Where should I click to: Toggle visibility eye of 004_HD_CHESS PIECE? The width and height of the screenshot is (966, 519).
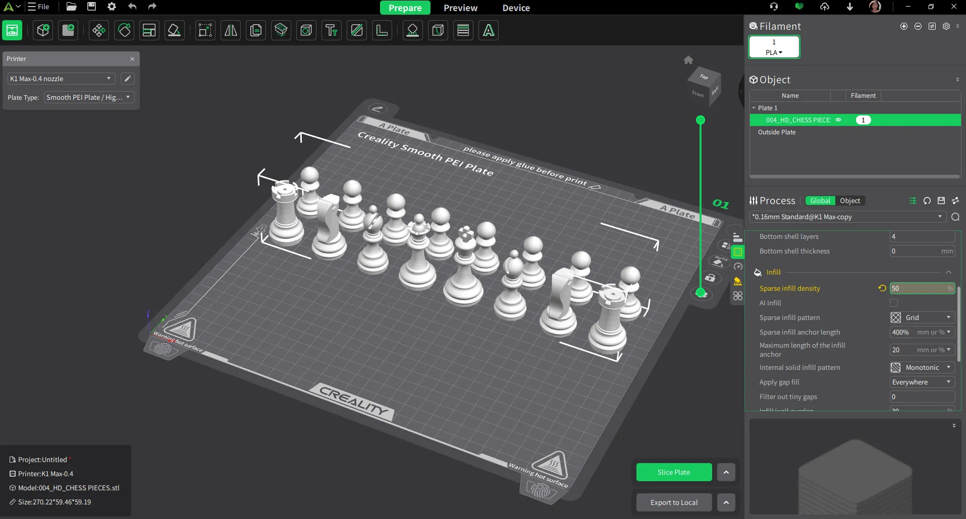click(x=838, y=120)
